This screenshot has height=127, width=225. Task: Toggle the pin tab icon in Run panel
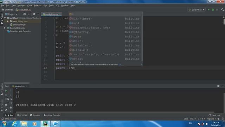pos(6,110)
